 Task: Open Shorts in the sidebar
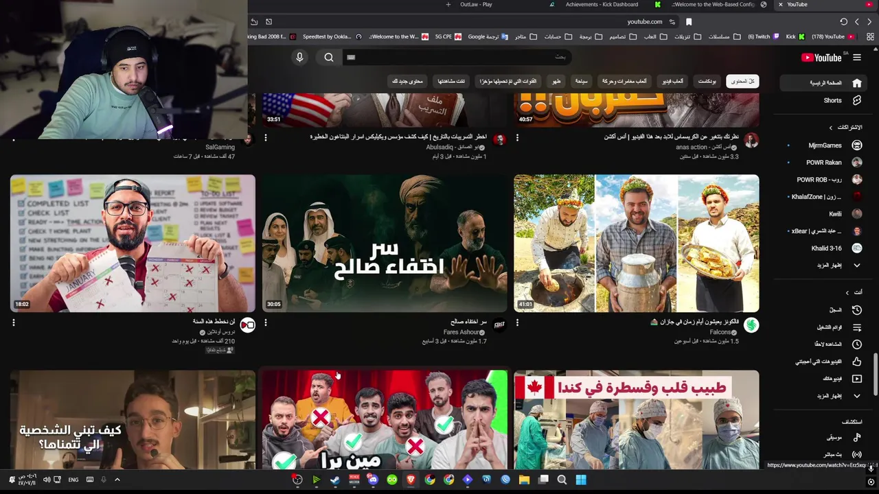(824, 100)
